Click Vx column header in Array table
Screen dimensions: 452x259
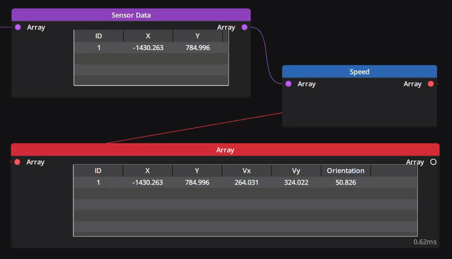coord(247,171)
